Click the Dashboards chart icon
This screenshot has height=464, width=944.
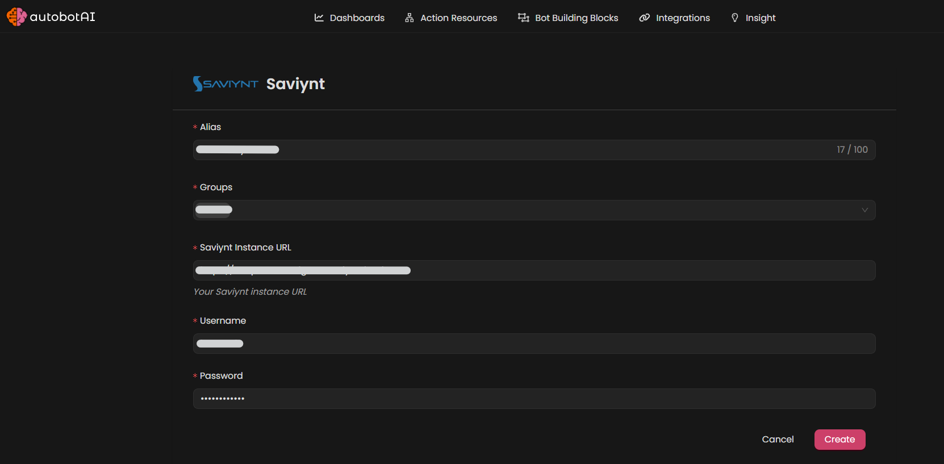[x=319, y=18]
